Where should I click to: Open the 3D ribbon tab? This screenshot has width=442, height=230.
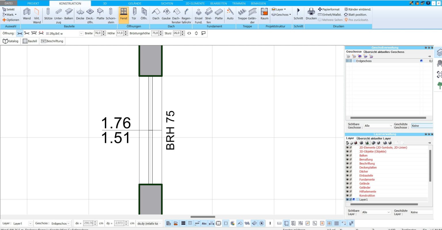(105, 3)
